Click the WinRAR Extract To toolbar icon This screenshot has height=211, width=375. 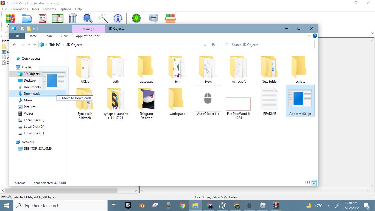pos(27,18)
